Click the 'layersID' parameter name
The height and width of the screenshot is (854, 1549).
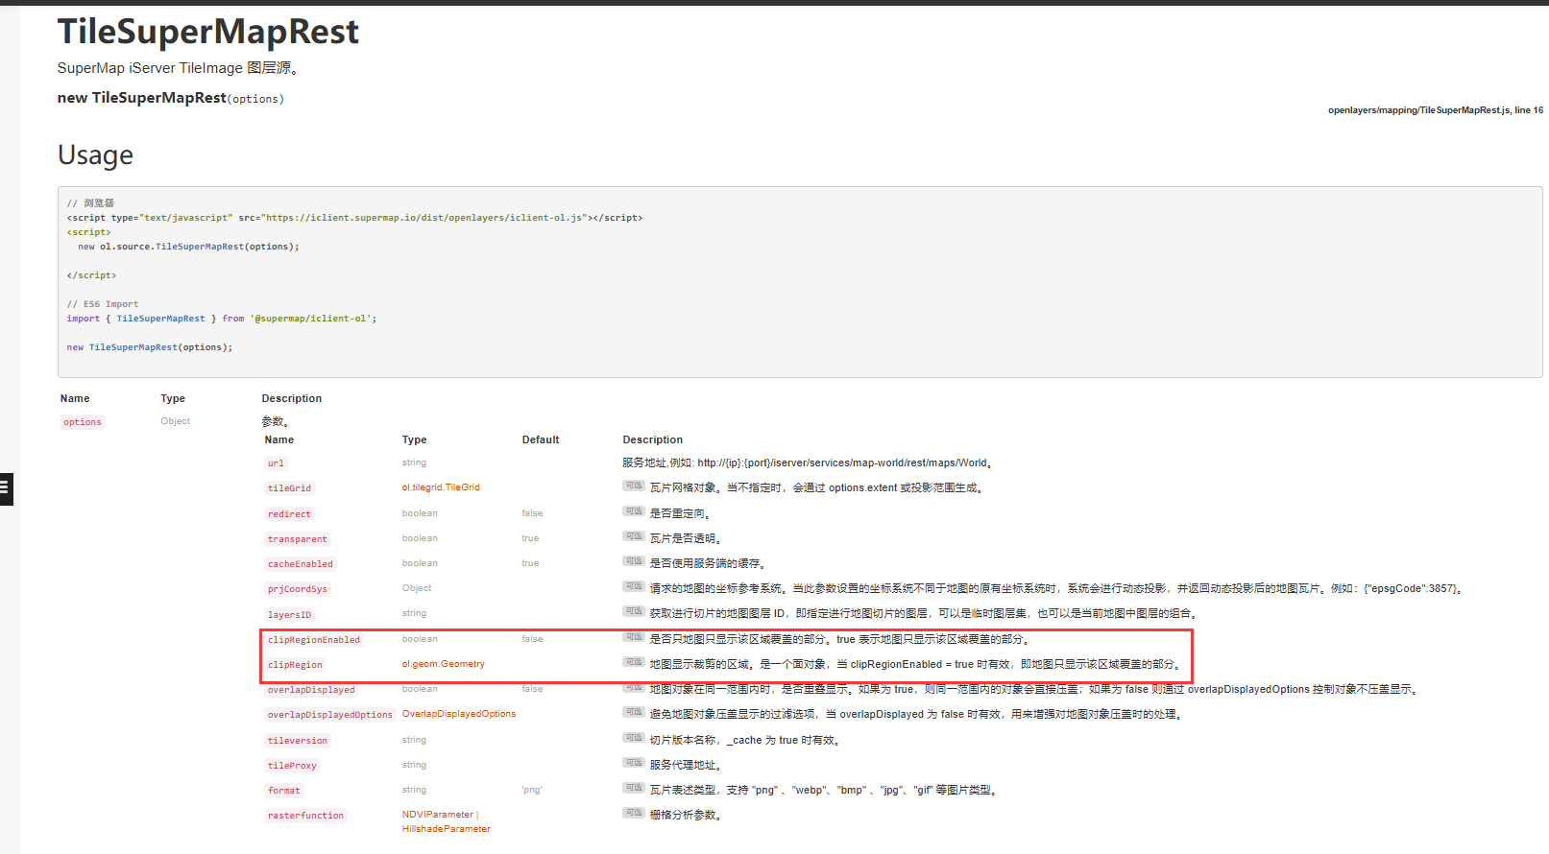289,615
